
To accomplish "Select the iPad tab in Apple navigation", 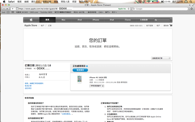I will (x=112, y=20).
